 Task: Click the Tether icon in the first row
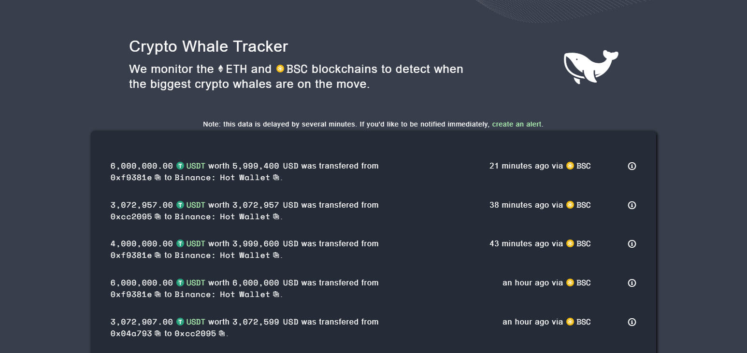click(x=180, y=166)
